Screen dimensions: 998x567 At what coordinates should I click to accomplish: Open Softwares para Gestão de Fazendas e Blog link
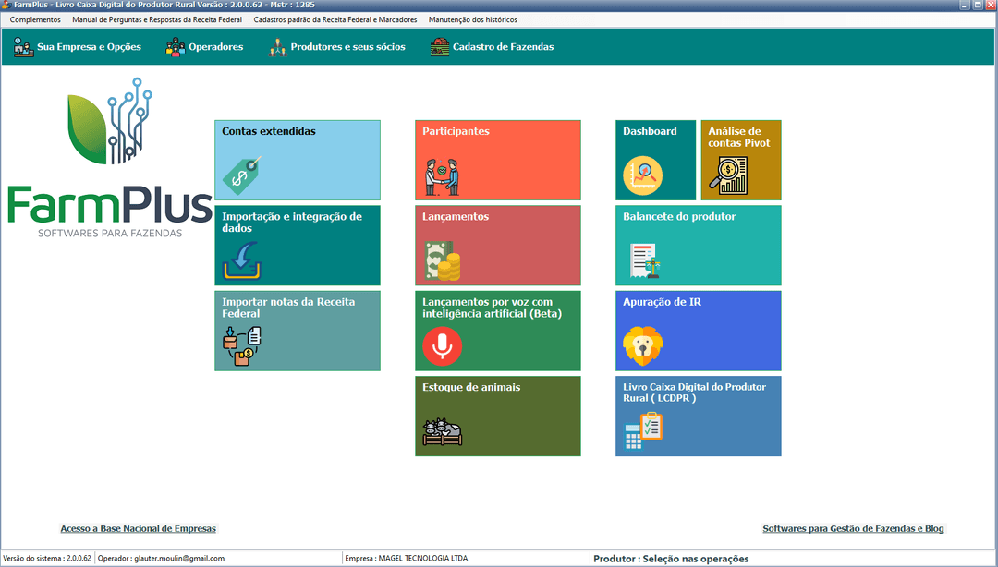(x=853, y=529)
